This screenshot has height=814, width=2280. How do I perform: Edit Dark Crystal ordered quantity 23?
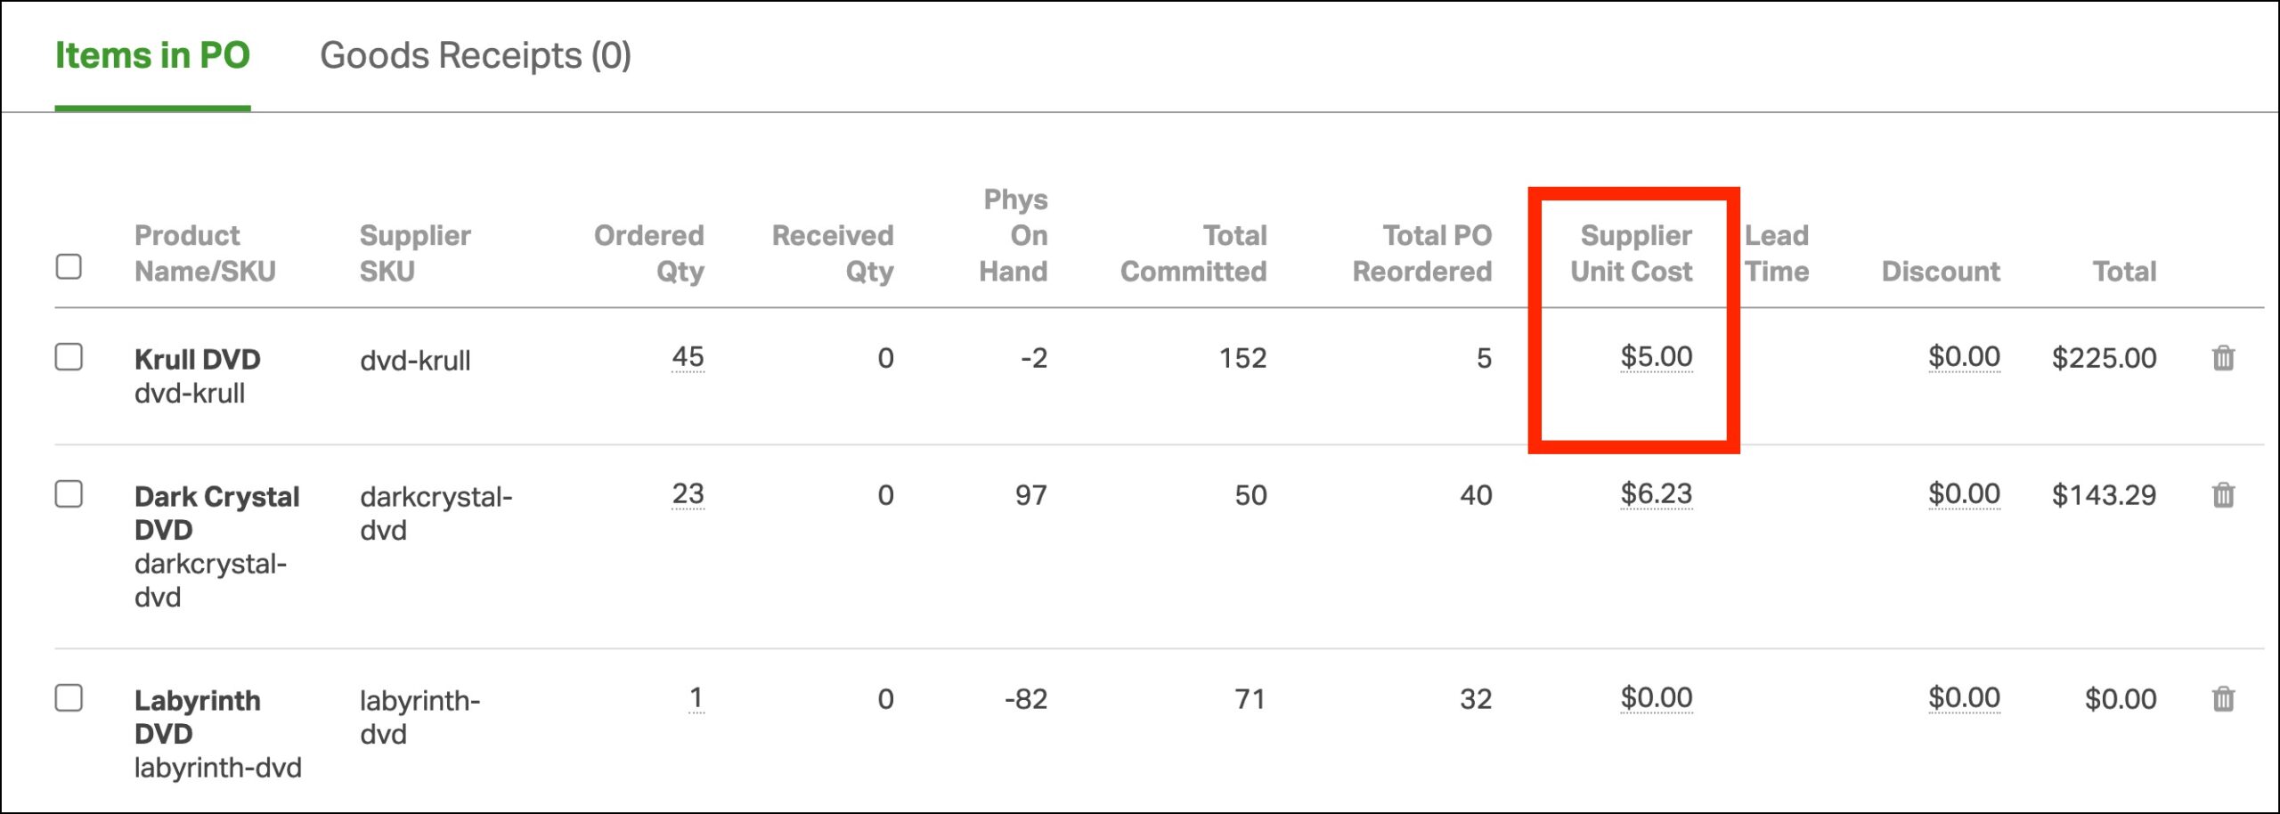tap(688, 494)
